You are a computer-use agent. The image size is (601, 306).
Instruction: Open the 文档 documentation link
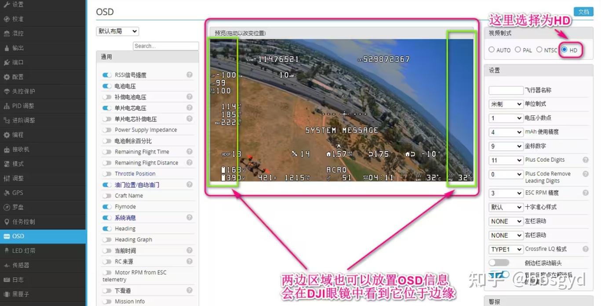click(x=583, y=11)
